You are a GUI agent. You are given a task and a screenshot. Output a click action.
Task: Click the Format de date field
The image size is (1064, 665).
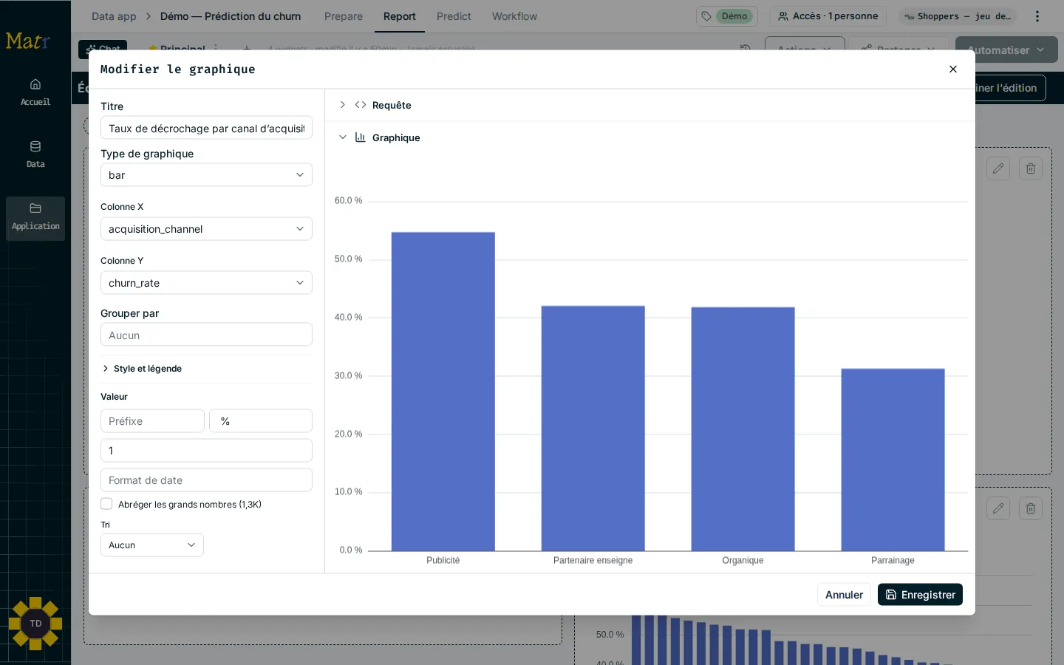click(206, 480)
